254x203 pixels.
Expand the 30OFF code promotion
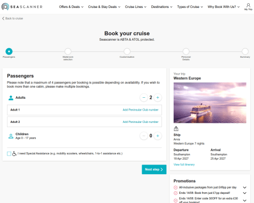pos(244,200)
